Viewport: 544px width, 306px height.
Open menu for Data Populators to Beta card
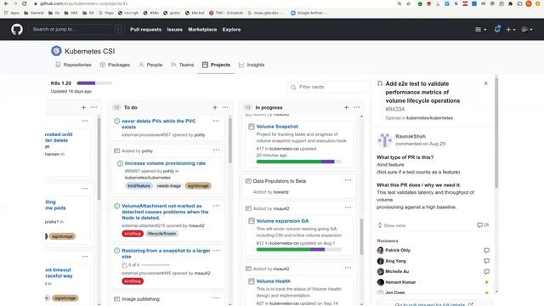[348, 180]
